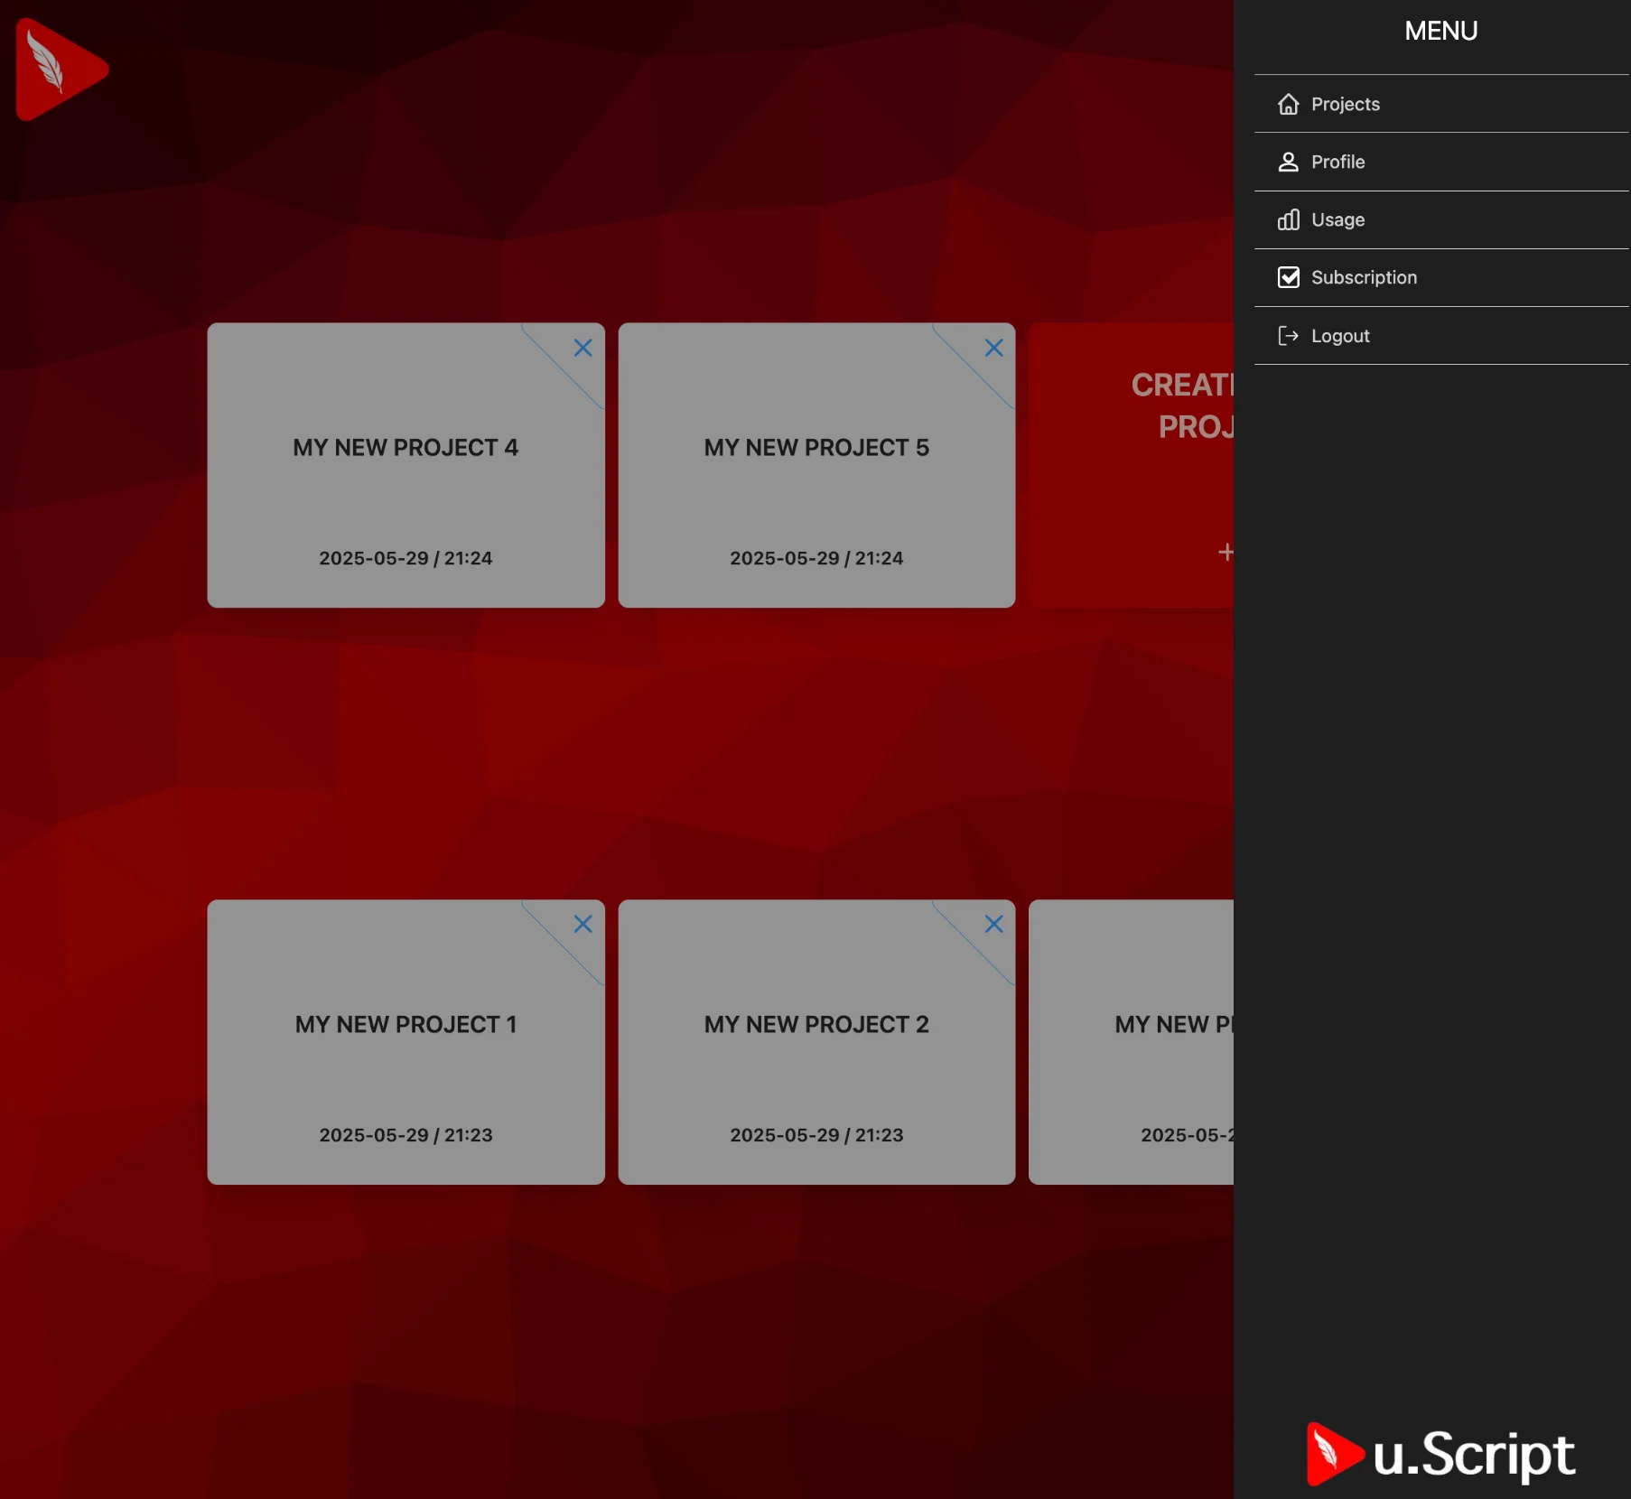
Task: Open Profile from the menu
Action: 1338,162
